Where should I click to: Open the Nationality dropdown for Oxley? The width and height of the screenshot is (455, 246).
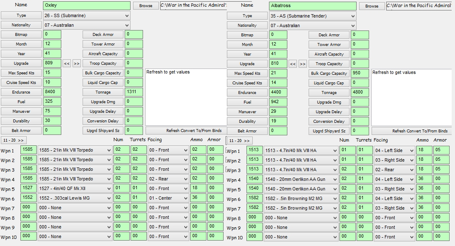[86, 25]
